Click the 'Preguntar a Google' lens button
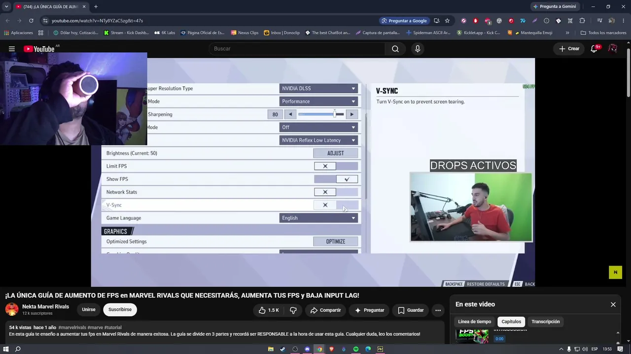The image size is (631, 354). click(x=404, y=21)
